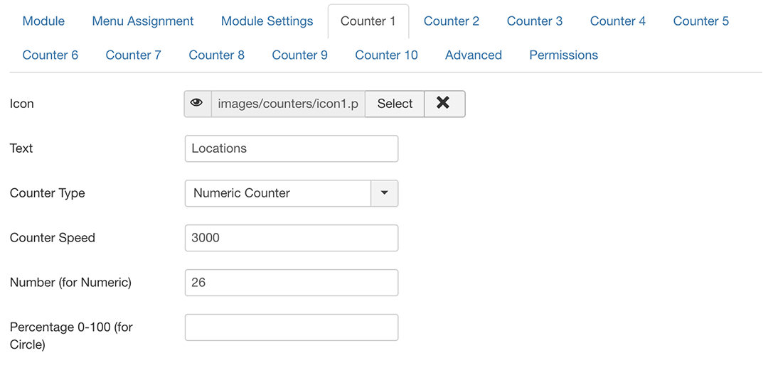Open the Counter 10 tab
Viewport: 768px width, 375px height.
tap(386, 55)
